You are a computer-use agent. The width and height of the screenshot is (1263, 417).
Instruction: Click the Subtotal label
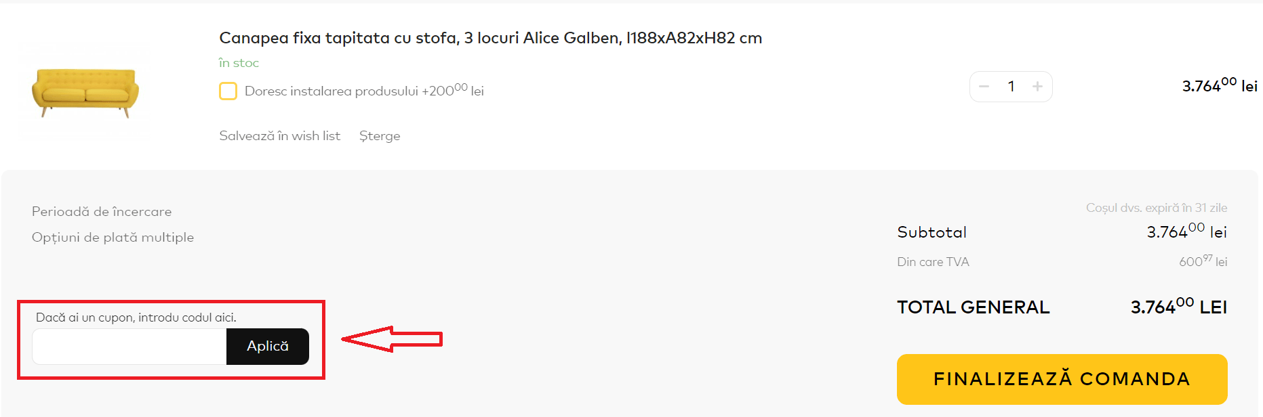point(931,232)
